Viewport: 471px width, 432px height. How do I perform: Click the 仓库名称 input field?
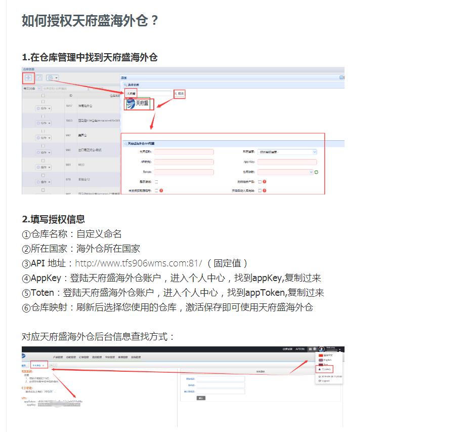[x=184, y=152]
